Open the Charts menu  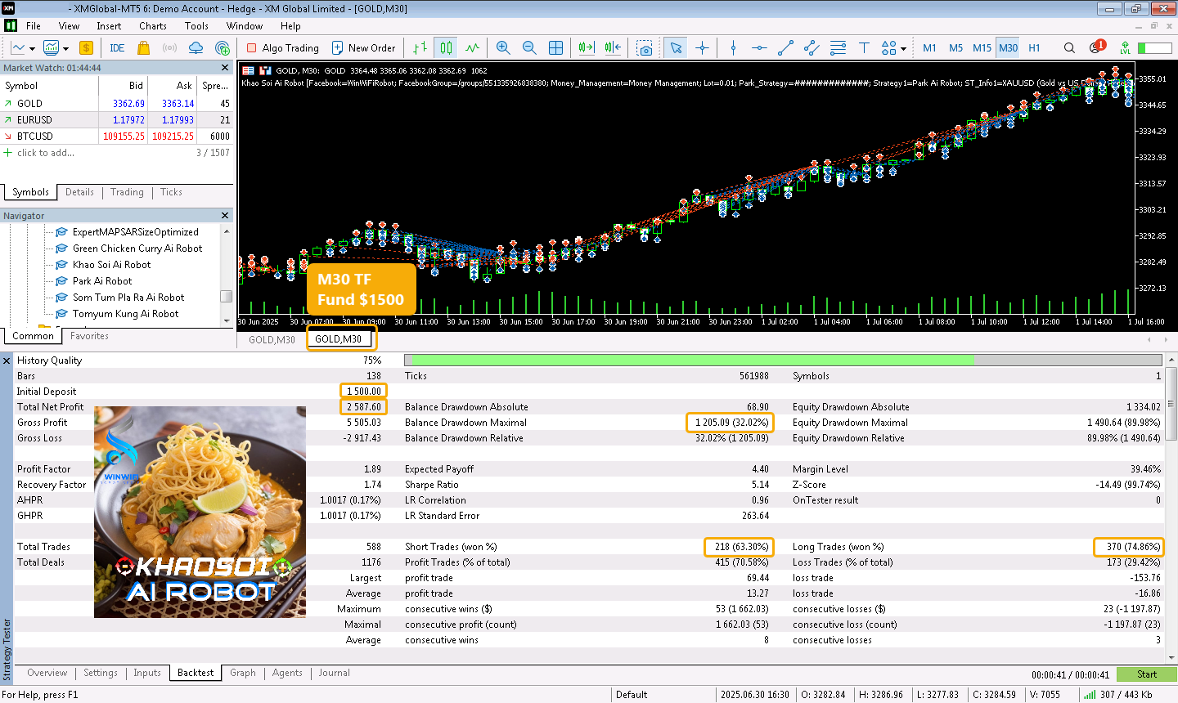[153, 26]
